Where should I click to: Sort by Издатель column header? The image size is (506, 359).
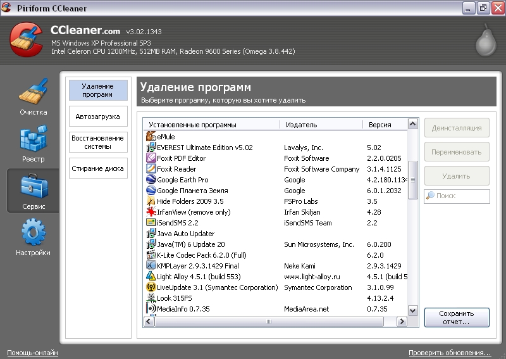[321, 124]
